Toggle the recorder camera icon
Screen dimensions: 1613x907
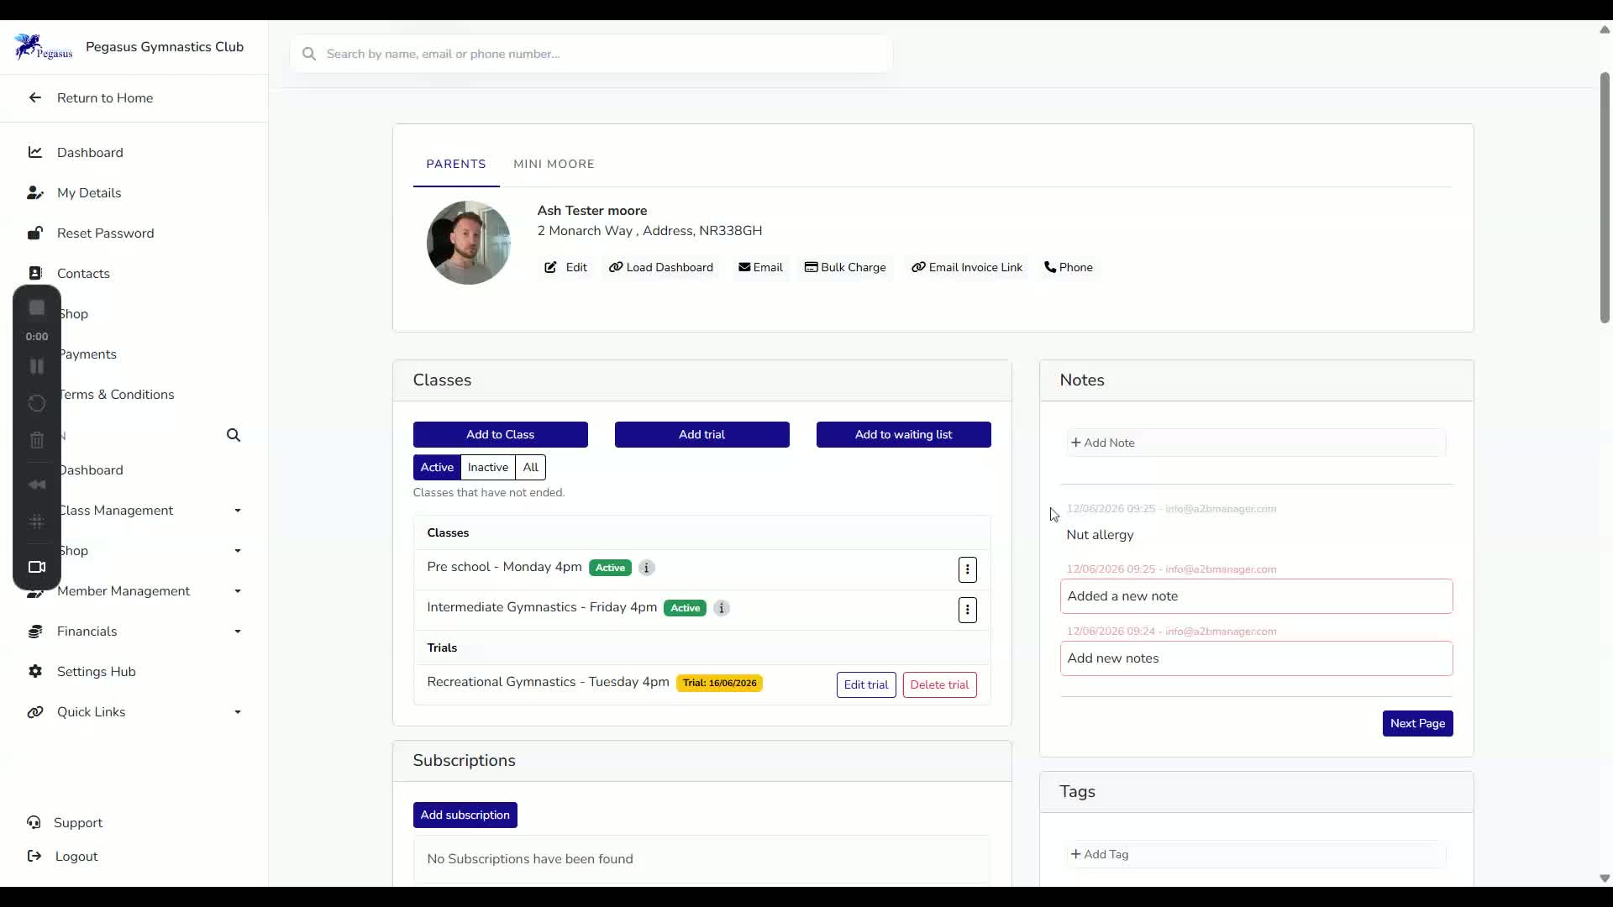coord(37,567)
